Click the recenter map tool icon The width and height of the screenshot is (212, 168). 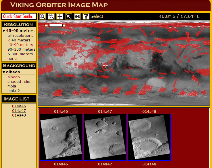coord(77,16)
